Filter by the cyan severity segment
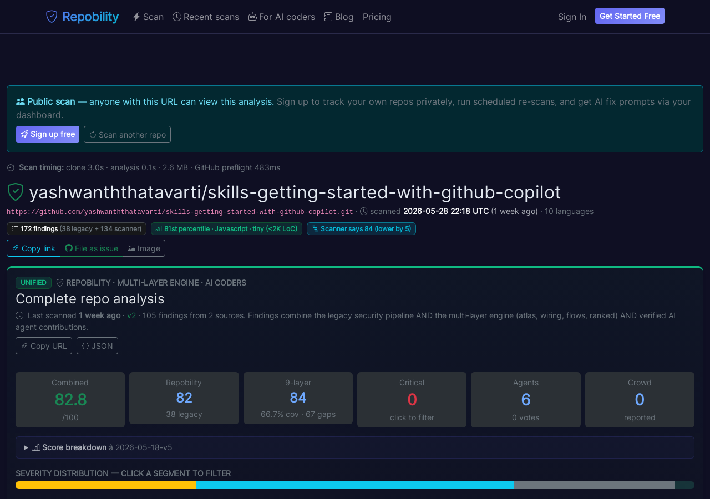The width and height of the screenshot is (710, 499). pyautogui.click(x=355, y=485)
